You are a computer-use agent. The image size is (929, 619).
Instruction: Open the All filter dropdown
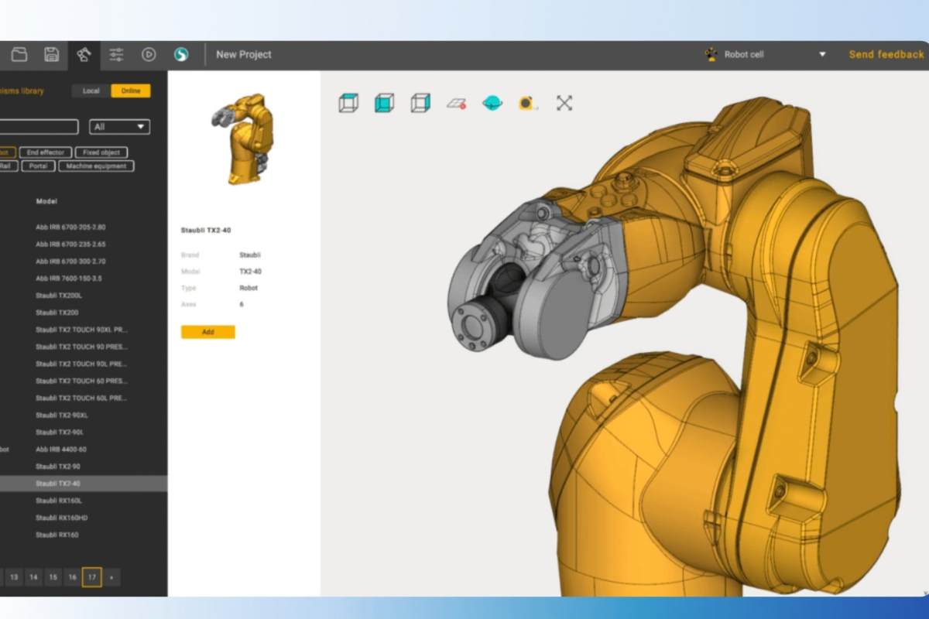pyautogui.click(x=119, y=127)
